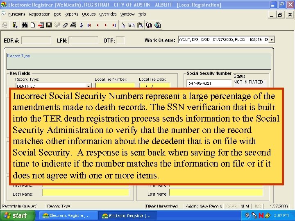Click the Local File Date field
Image resolution: width=295 pixels, height=221 pixels.
click(x=155, y=85)
